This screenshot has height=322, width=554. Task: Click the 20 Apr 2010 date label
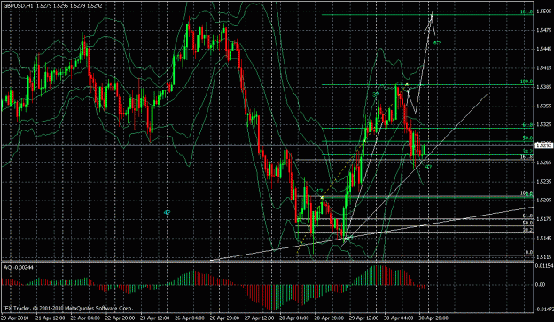tap(16, 318)
